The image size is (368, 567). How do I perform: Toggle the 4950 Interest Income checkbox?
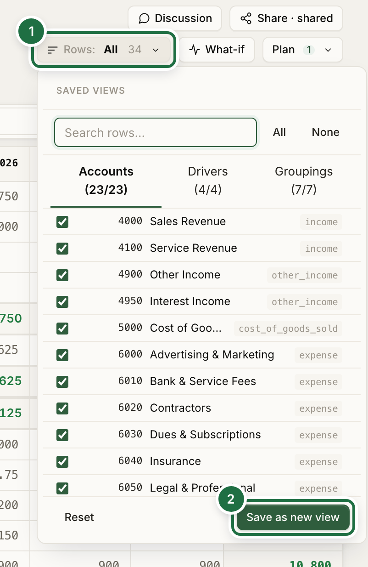62,302
